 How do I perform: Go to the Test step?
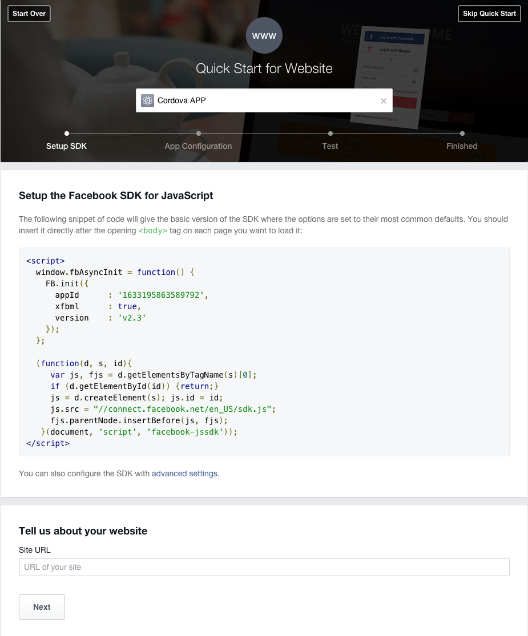tap(330, 146)
